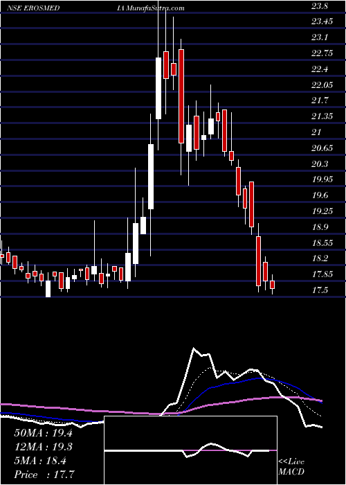Click the 19.25 price axis label

point(322,211)
